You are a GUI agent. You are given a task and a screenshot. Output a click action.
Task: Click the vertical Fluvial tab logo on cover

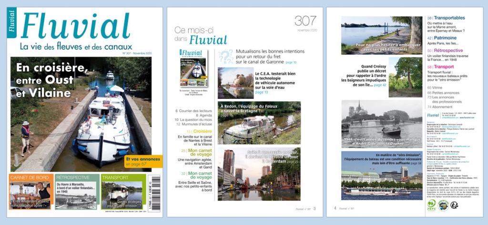click(11, 22)
